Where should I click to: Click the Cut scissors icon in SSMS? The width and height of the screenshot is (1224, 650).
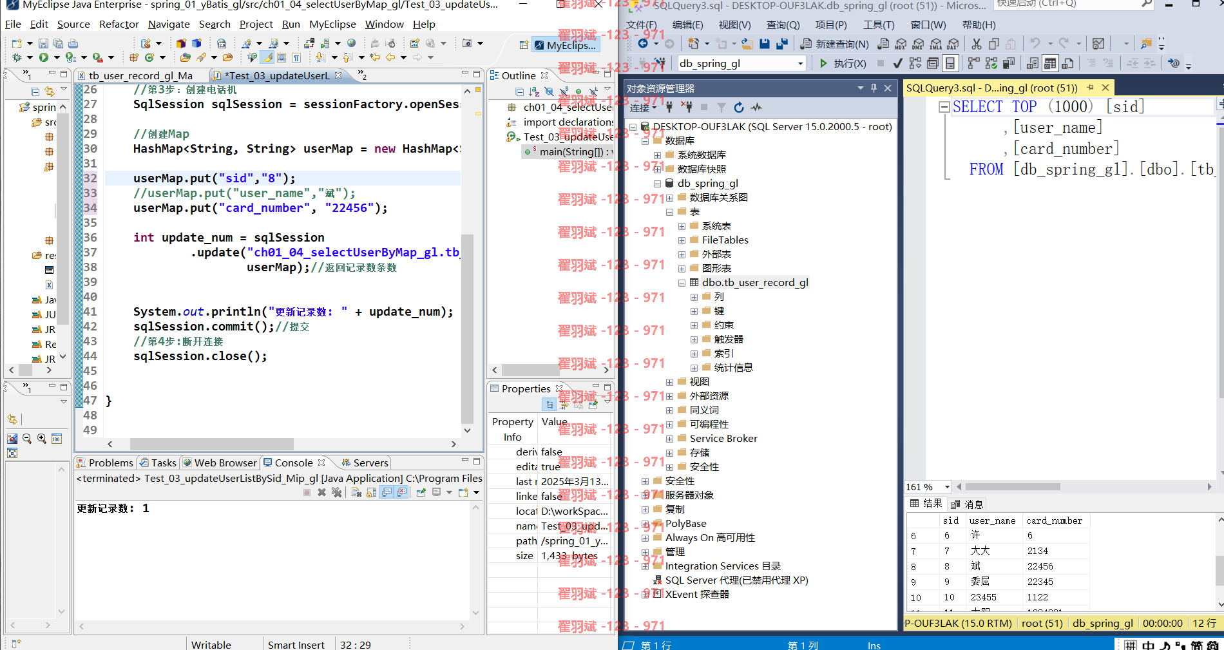(x=977, y=44)
